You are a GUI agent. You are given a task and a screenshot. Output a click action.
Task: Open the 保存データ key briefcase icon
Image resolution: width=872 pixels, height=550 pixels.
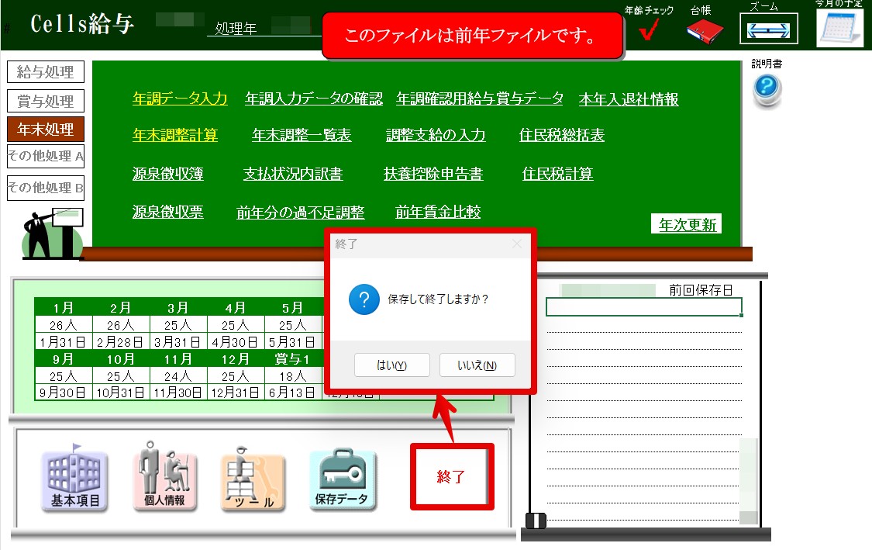tap(342, 479)
